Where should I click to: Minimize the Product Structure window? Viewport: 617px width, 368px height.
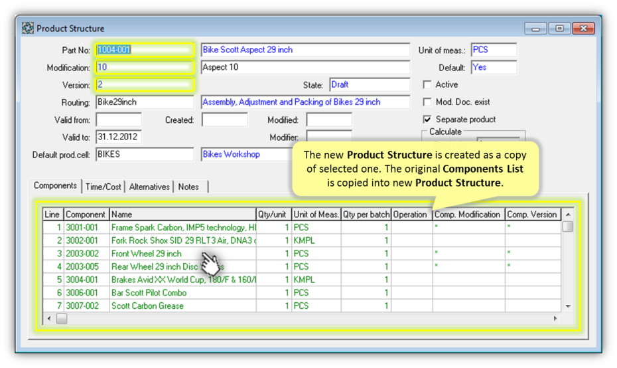(x=535, y=29)
